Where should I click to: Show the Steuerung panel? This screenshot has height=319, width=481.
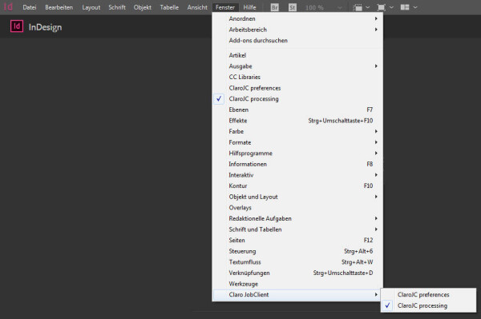tap(297, 251)
